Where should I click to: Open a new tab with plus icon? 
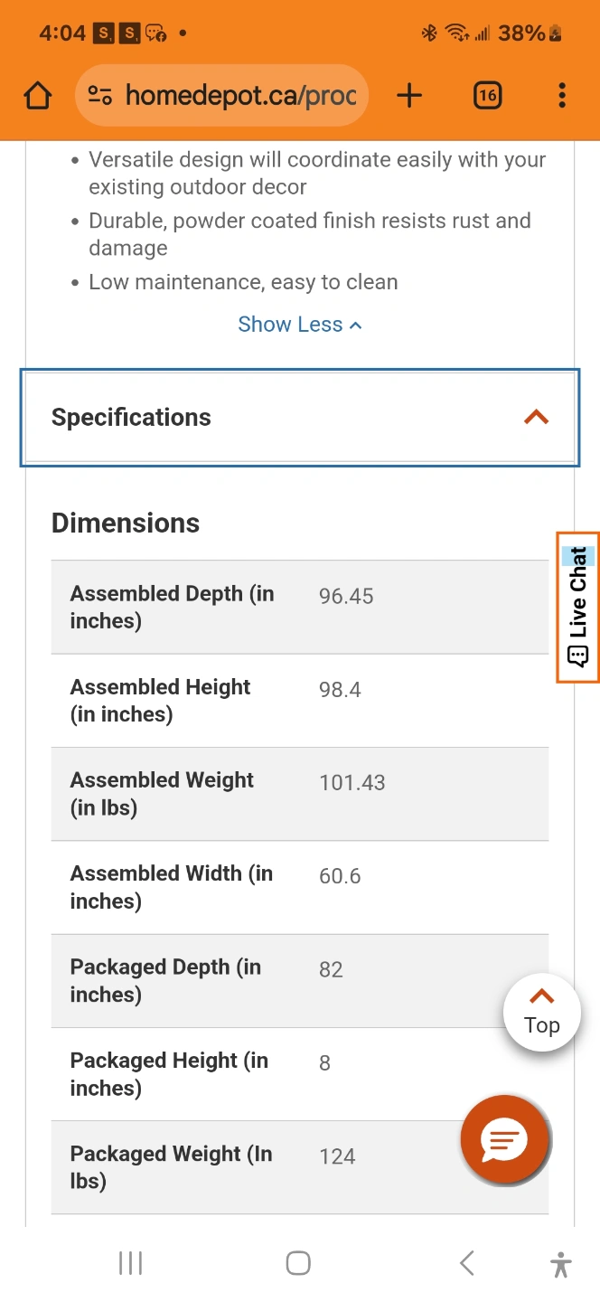pyautogui.click(x=409, y=96)
